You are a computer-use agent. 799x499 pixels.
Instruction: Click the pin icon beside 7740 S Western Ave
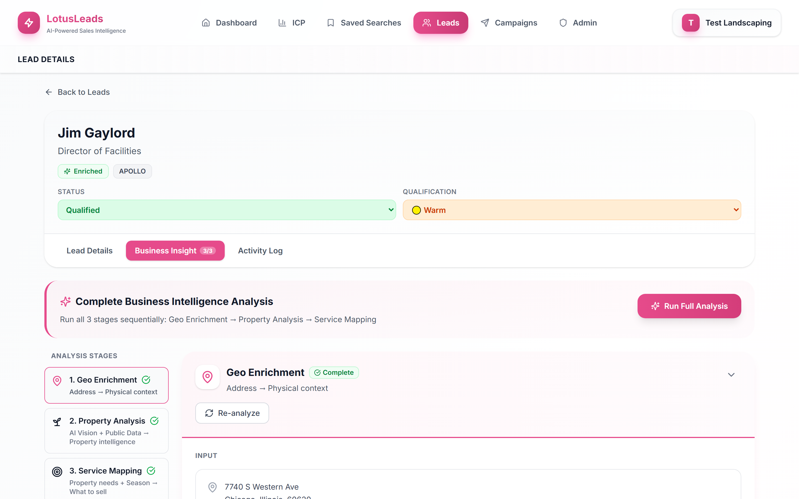[212, 487]
